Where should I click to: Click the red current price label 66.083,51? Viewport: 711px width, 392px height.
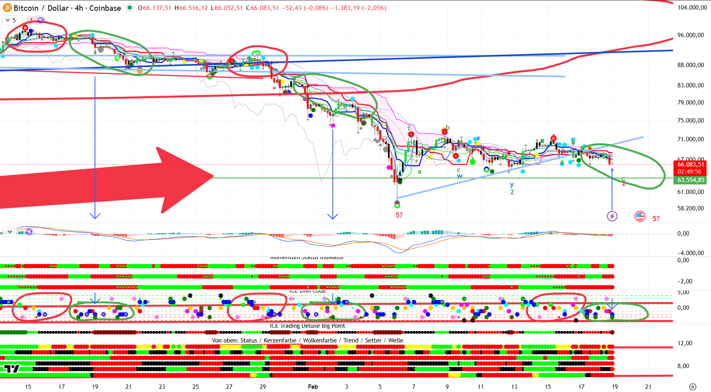click(x=690, y=164)
